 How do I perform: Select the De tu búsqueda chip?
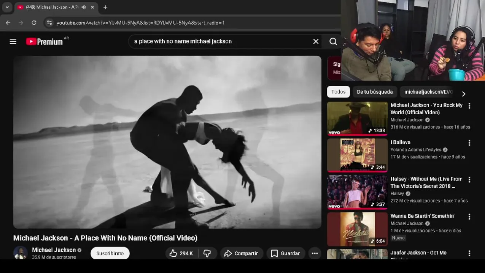pyautogui.click(x=375, y=92)
